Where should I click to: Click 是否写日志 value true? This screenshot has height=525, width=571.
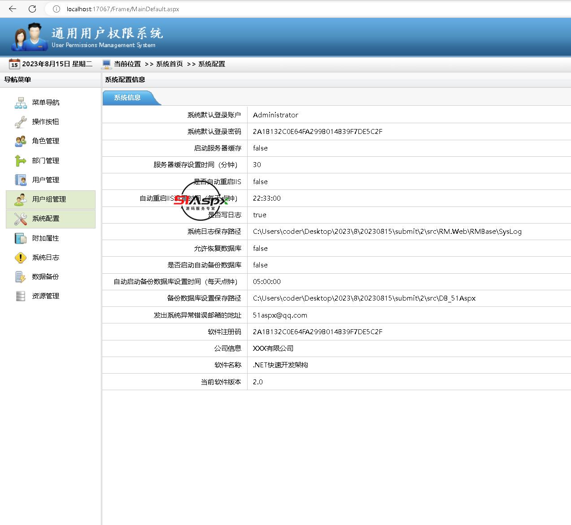(260, 215)
